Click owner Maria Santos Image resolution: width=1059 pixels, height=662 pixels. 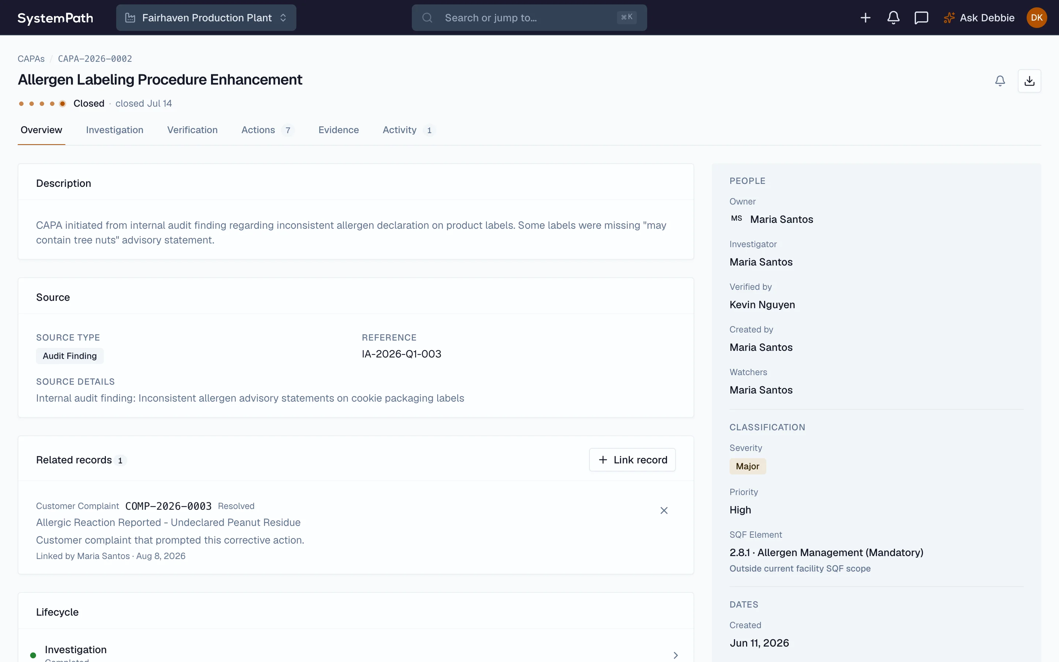(x=781, y=219)
